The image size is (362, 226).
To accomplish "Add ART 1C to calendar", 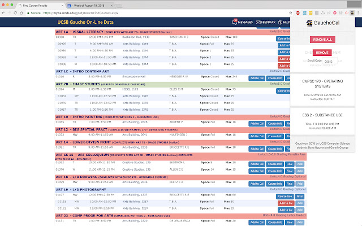I will [x=257, y=78].
